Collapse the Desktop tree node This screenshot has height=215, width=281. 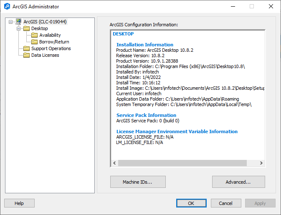(x=19, y=28)
